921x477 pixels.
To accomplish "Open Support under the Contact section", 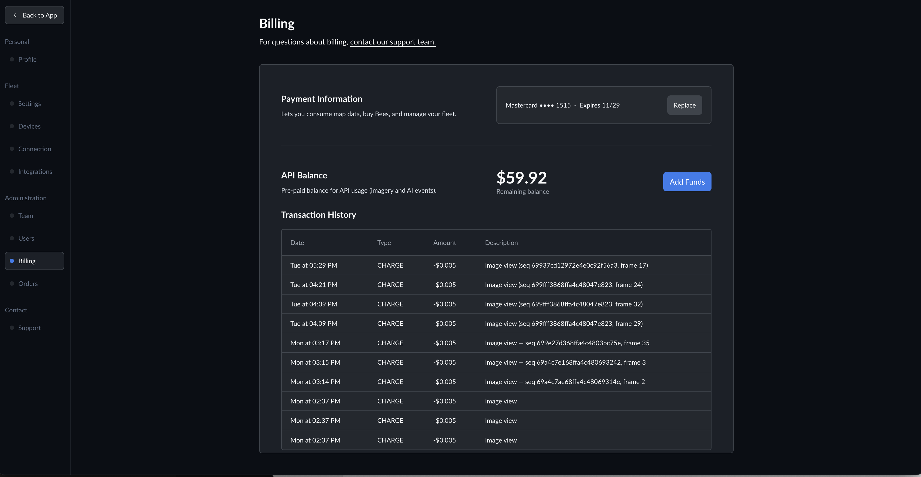I will click(29, 327).
